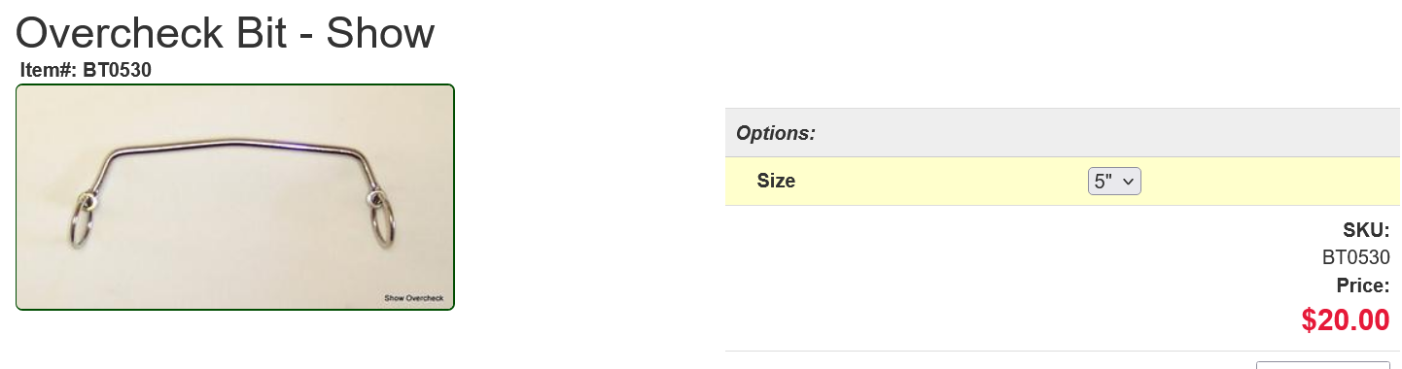Click the "Overcheck Bit - Show" page title

(x=225, y=33)
